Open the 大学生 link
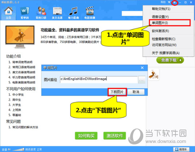 [17, 105]
